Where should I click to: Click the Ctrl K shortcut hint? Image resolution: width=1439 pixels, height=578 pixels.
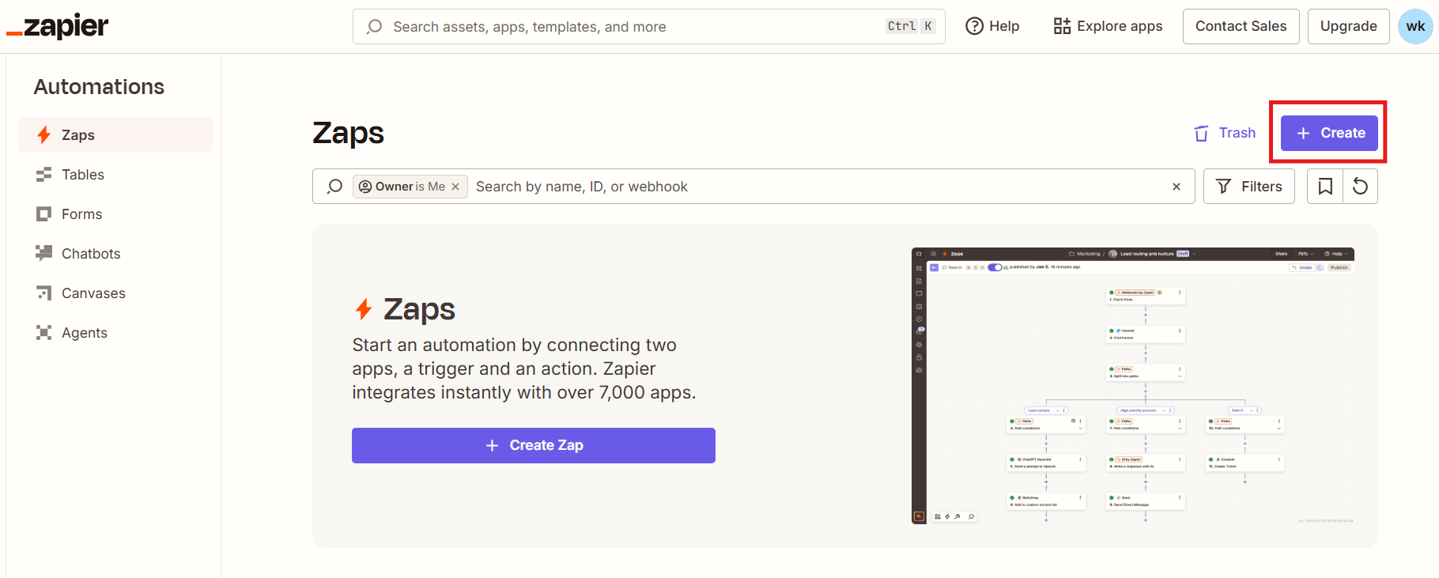point(911,26)
